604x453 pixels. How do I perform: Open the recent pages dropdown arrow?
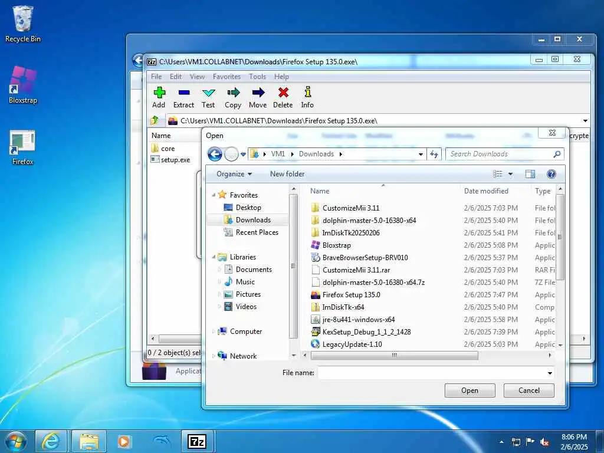pos(243,155)
